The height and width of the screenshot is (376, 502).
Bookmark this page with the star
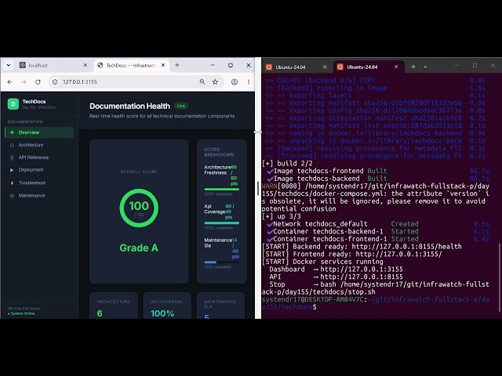click(x=215, y=82)
